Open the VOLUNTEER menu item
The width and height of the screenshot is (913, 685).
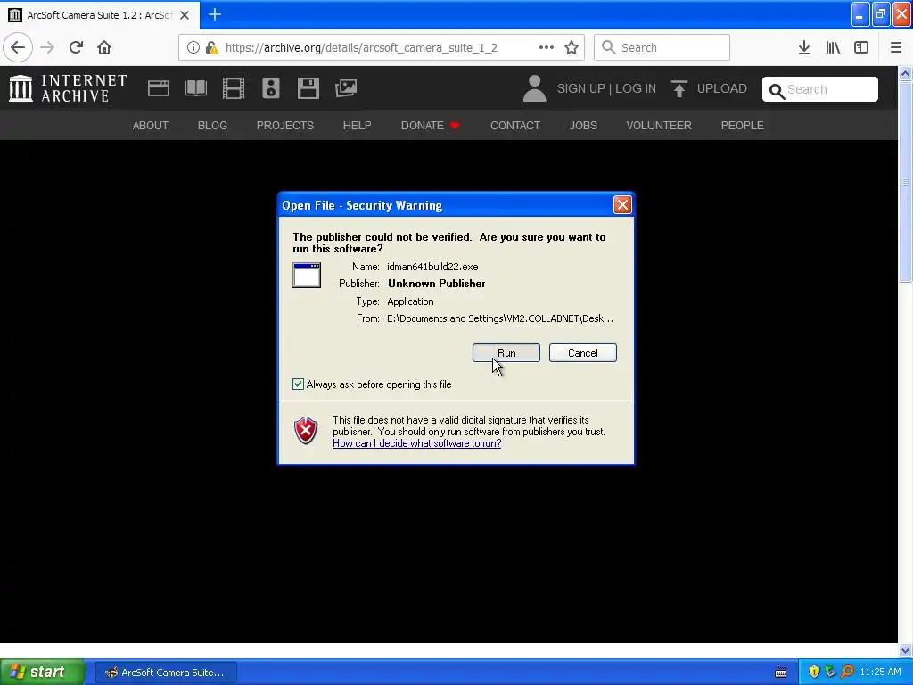(x=659, y=125)
